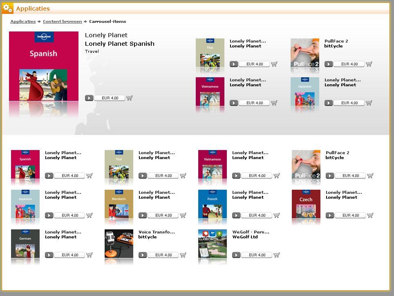394x296 pixels.
Task: Open Thai cover thumbnail in gray carousel panel
Action: (x=210, y=52)
